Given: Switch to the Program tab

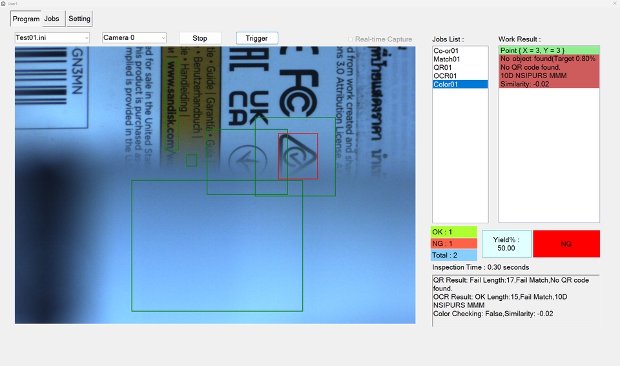Looking at the screenshot, I should [26, 19].
